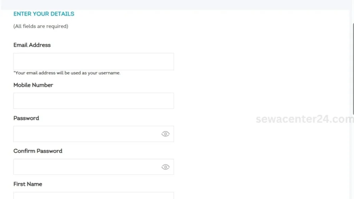
Task: Click the email username hint text
Action: point(67,73)
